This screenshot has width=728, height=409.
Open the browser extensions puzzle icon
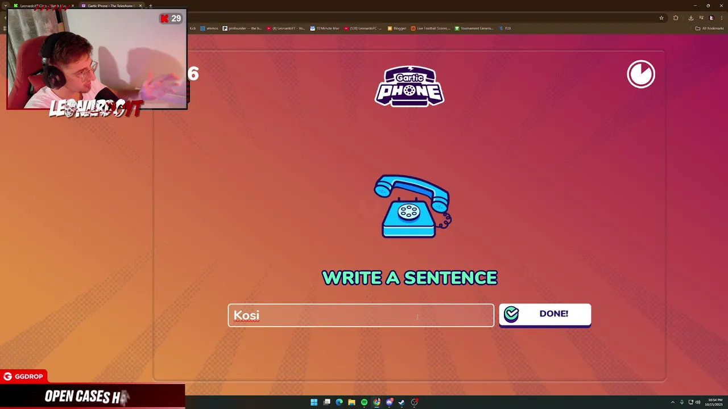(676, 18)
